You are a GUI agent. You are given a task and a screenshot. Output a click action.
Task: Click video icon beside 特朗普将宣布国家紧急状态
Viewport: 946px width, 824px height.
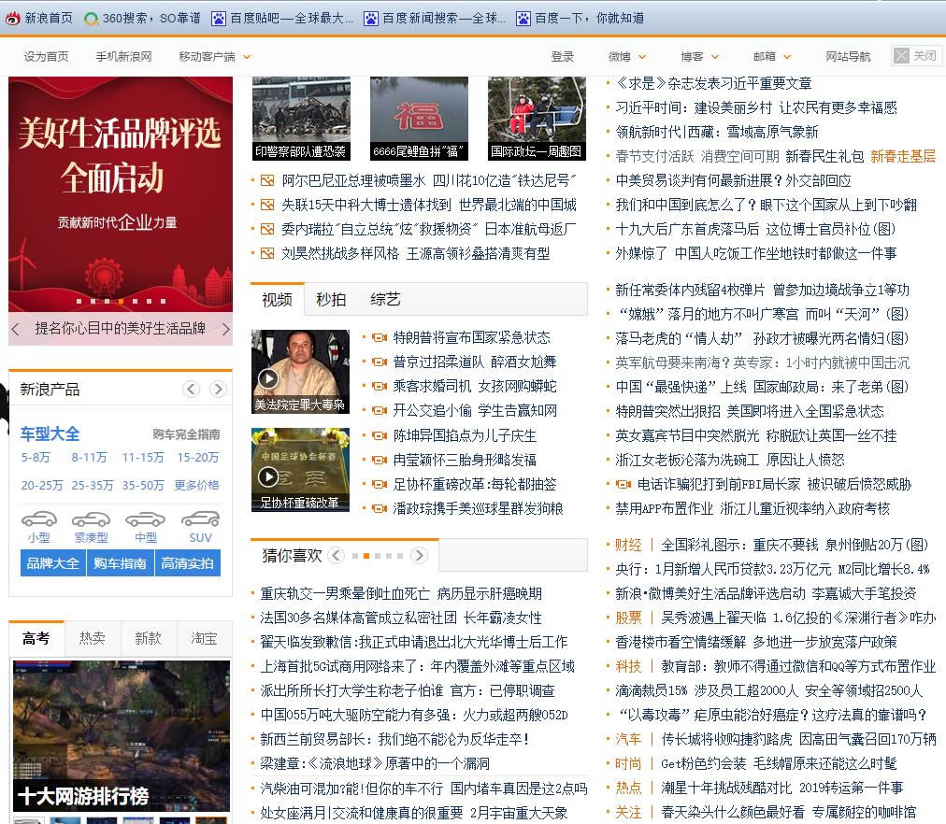click(x=379, y=337)
